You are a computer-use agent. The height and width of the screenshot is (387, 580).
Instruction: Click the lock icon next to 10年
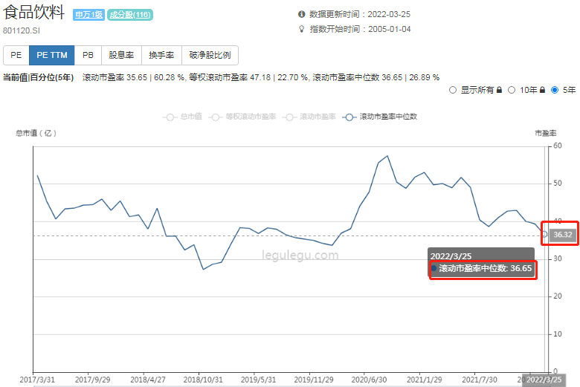(x=542, y=90)
